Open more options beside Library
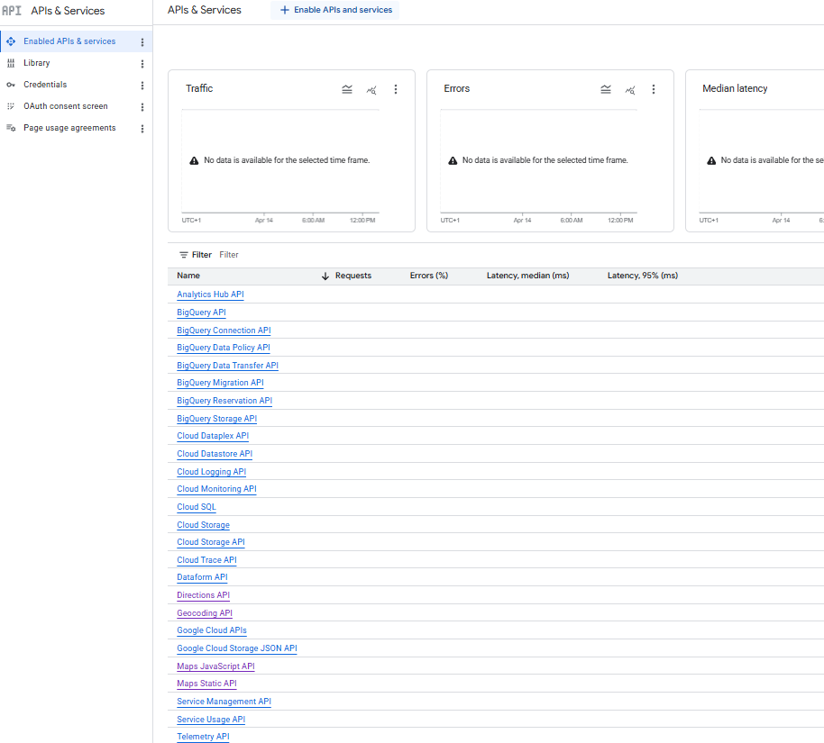Image resolution: width=824 pixels, height=743 pixels. click(x=142, y=64)
